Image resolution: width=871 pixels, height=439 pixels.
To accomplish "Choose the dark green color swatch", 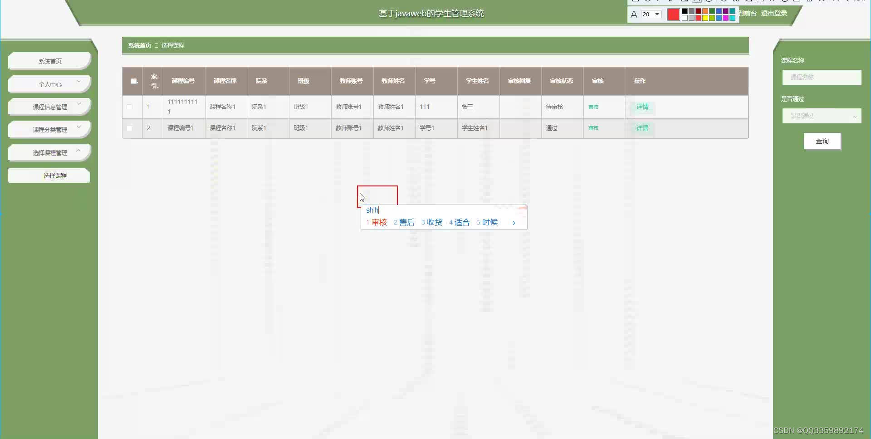I will point(712,11).
